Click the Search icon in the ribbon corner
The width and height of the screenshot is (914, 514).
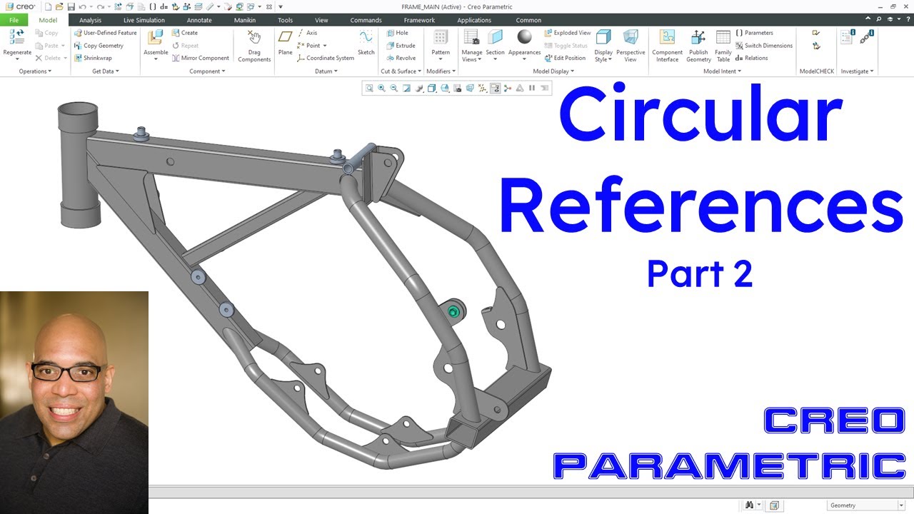pos(878,20)
